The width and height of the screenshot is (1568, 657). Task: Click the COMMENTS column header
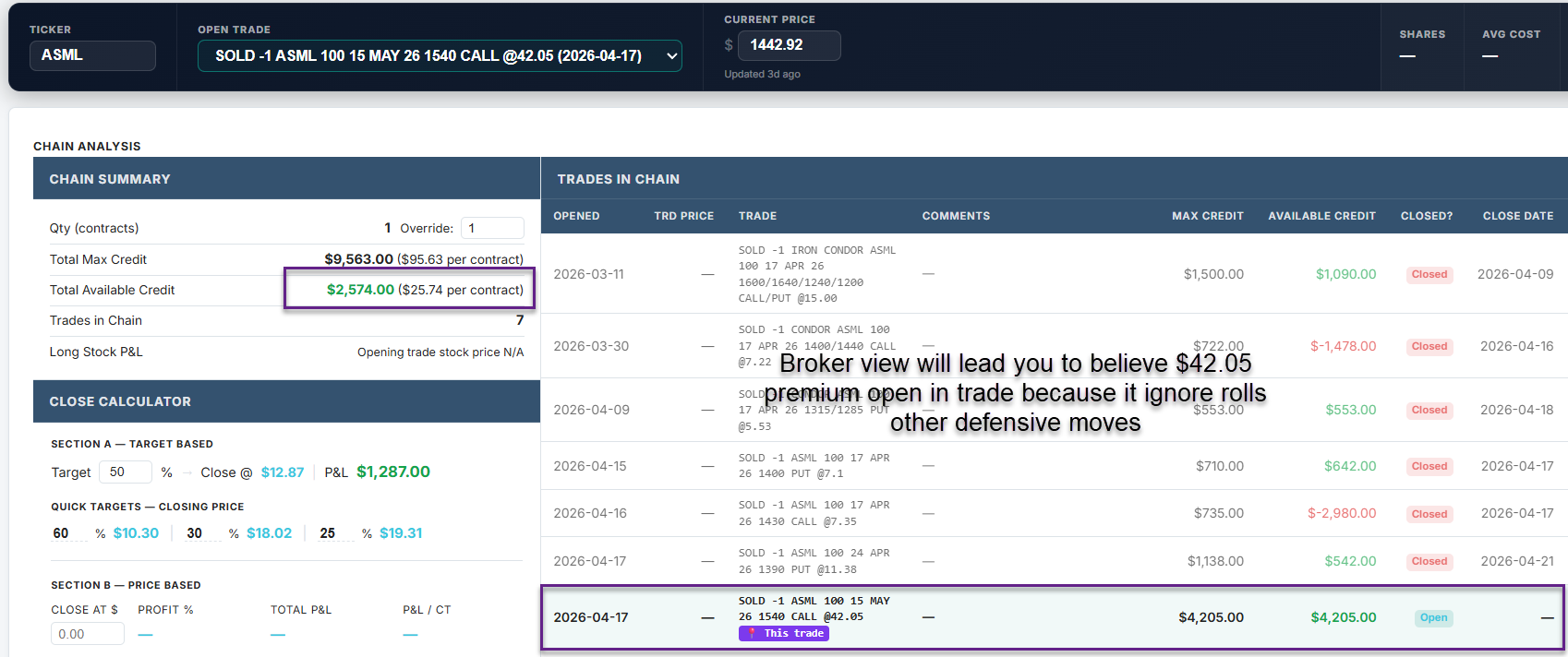pos(956,216)
